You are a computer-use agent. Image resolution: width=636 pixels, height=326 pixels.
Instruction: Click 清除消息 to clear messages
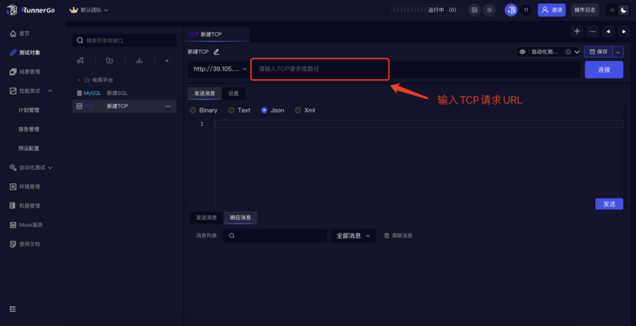[x=398, y=236]
